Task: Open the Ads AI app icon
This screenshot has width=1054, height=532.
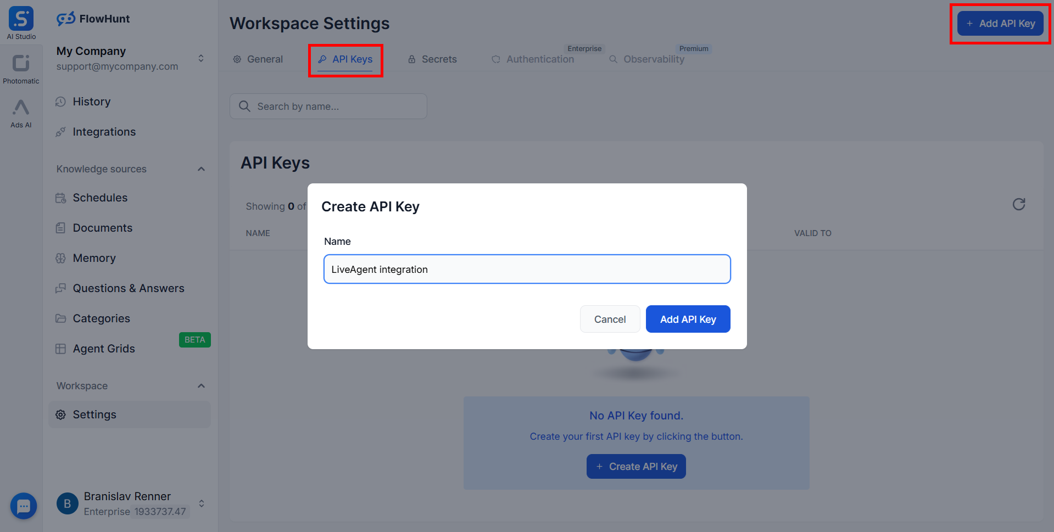Action: pyautogui.click(x=21, y=108)
